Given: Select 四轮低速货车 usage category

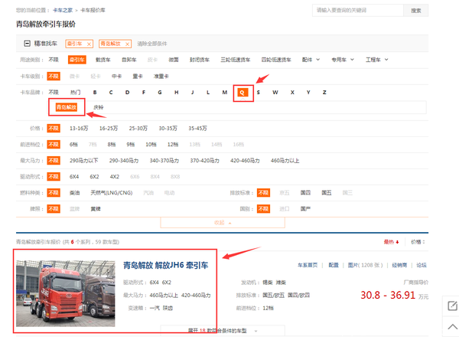Looking at the screenshot, I should (276, 60).
